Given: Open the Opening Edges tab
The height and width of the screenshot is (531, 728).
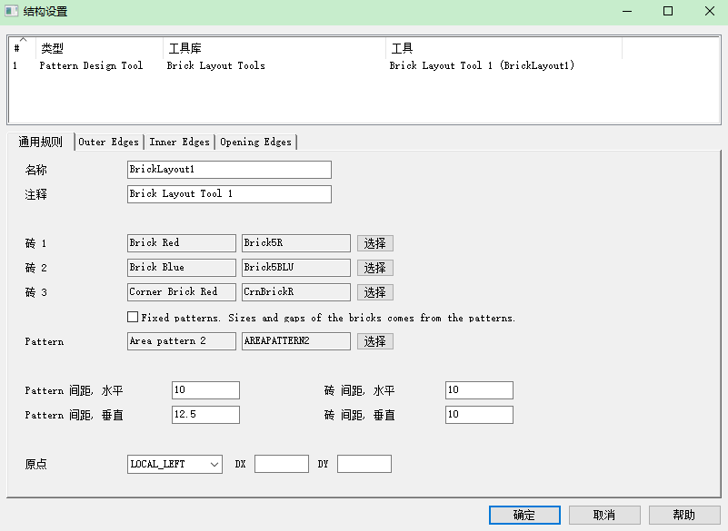Looking at the screenshot, I should (x=255, y=142).
